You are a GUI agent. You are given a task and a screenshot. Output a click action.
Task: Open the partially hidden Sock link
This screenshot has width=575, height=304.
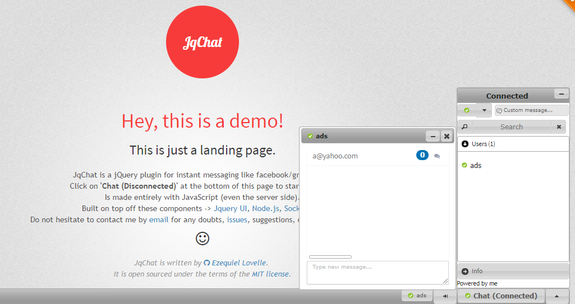(x=292, y=208)
